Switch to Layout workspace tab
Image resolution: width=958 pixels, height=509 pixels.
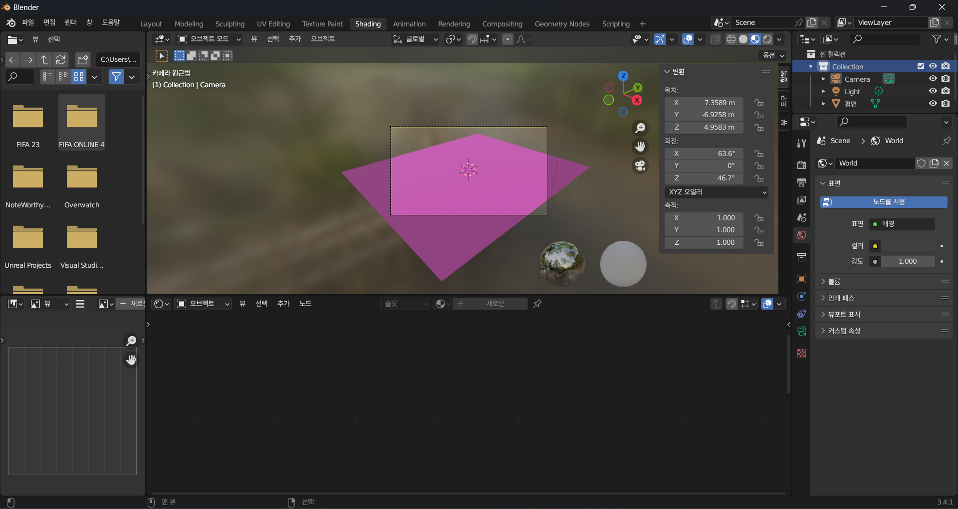pos(151,24)
